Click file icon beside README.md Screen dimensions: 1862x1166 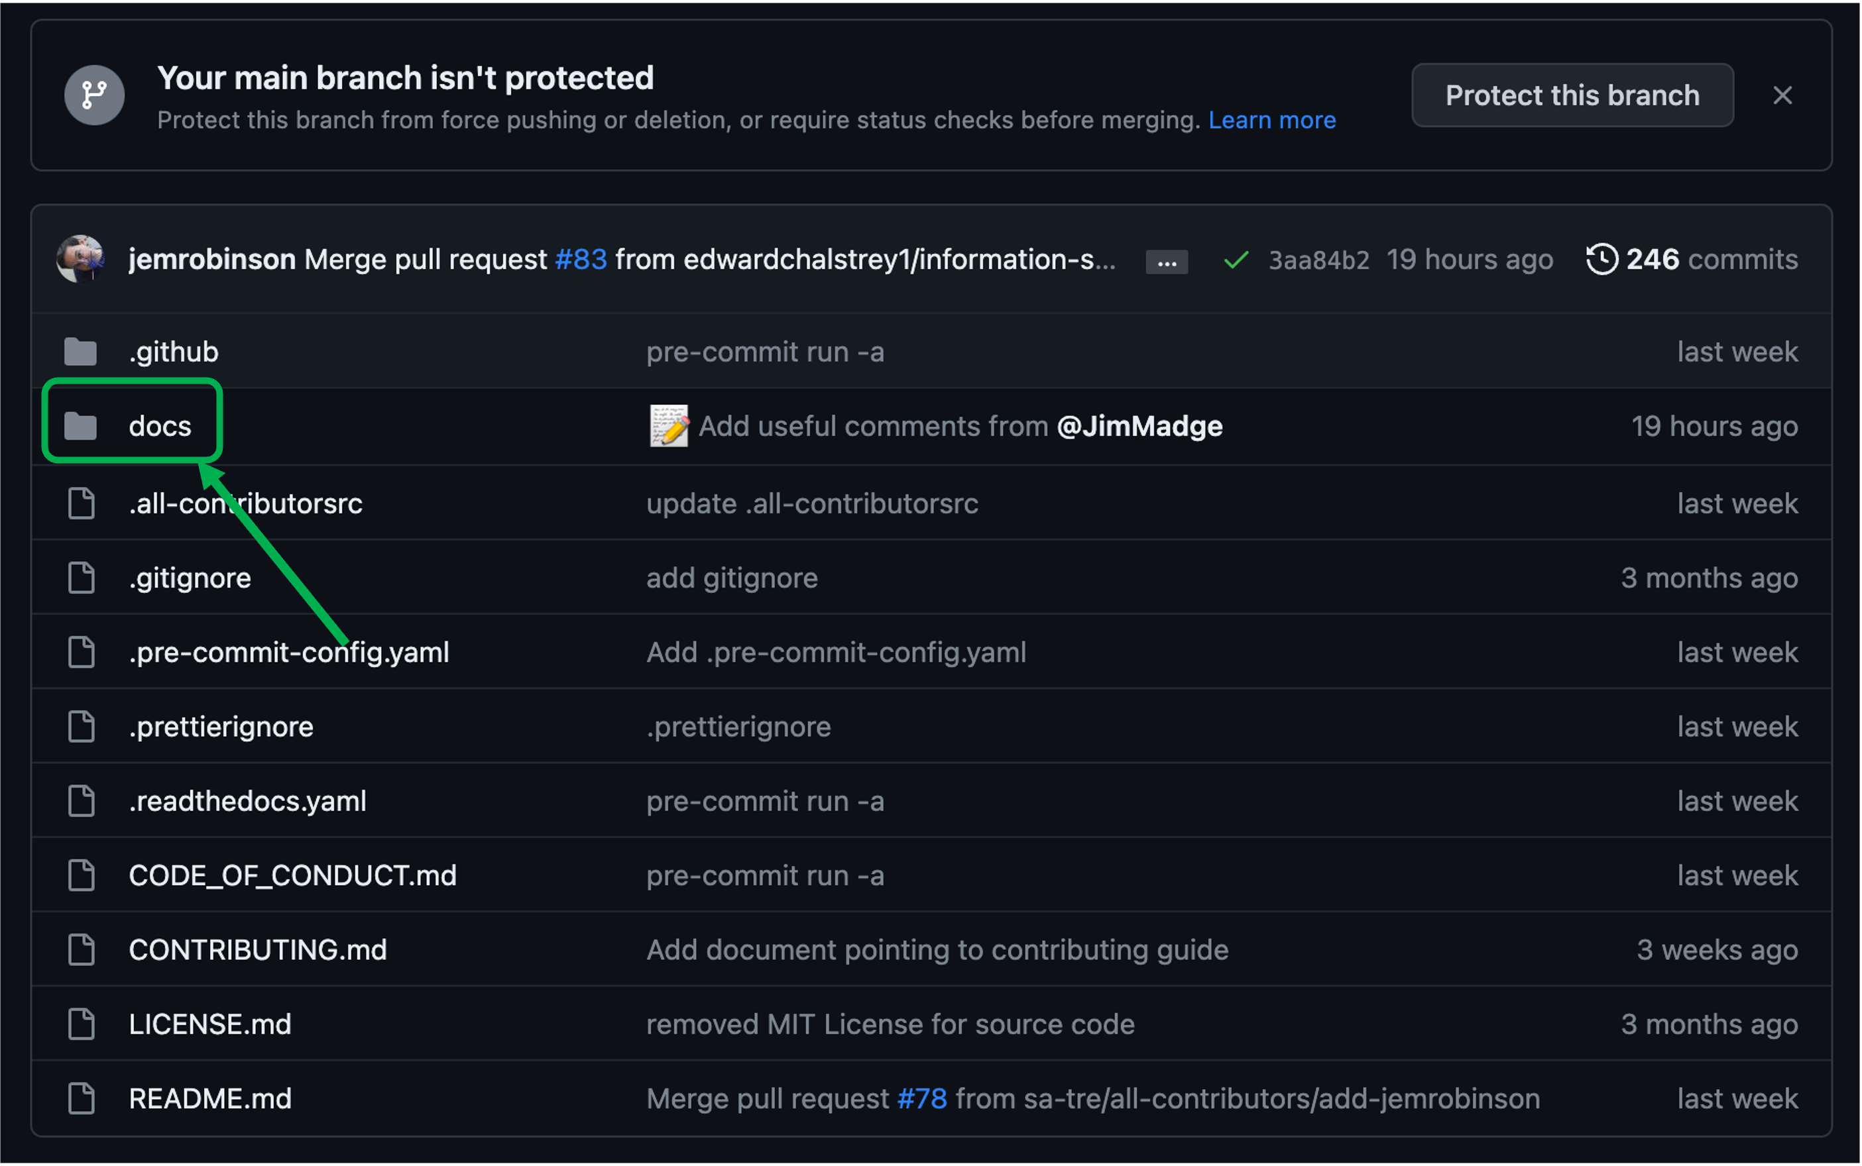tap(81, 1099)
